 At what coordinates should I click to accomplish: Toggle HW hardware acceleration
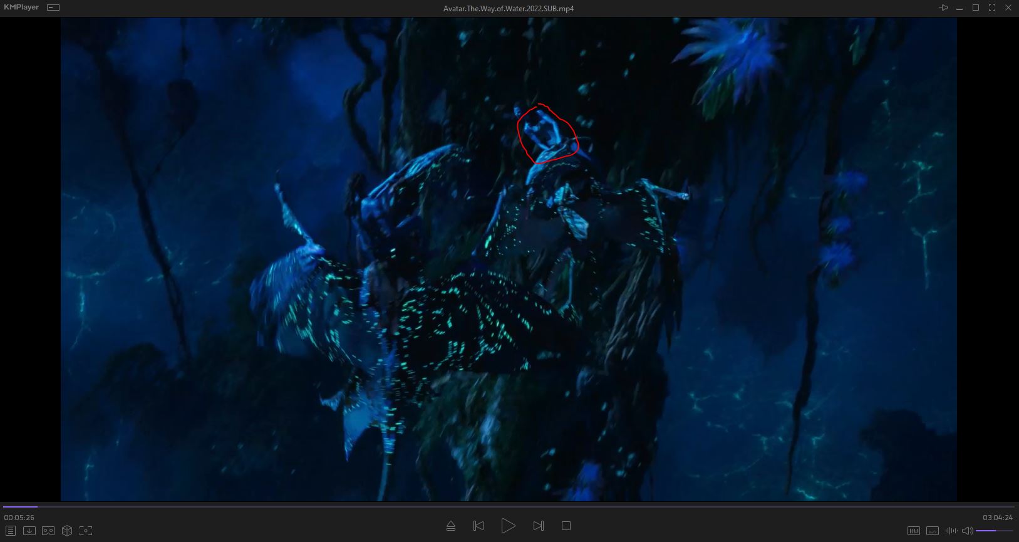(914, 531)
